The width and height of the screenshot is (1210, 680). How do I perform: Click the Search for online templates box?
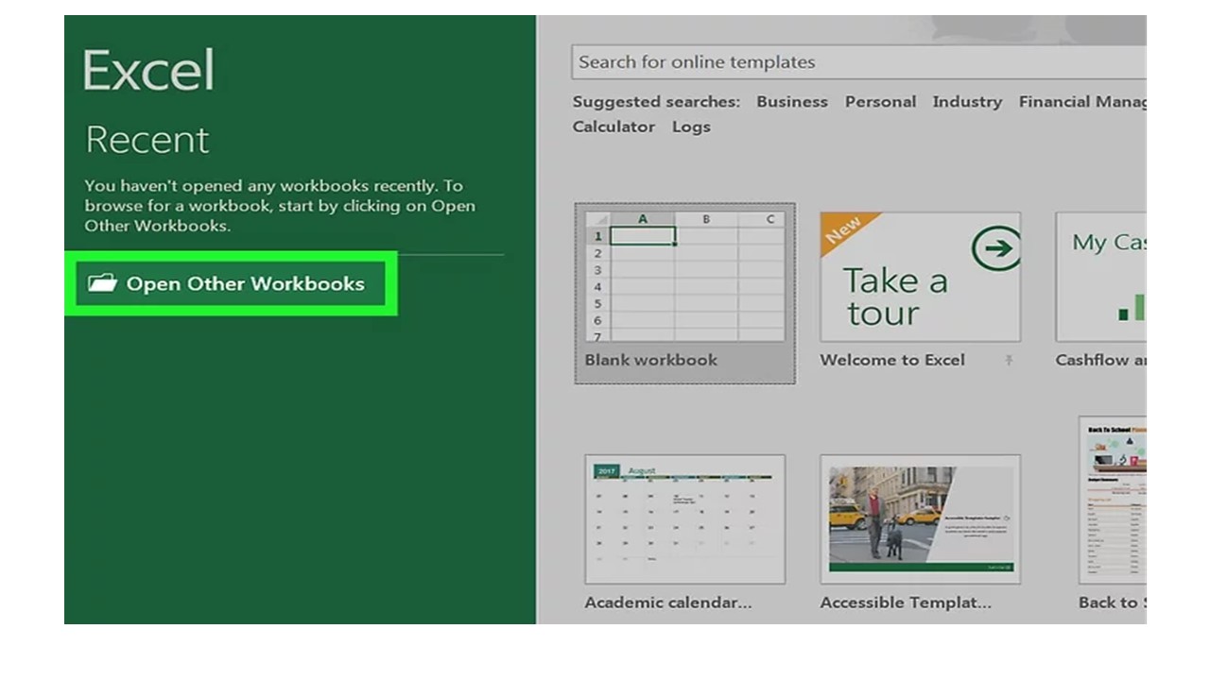point(849,61)
